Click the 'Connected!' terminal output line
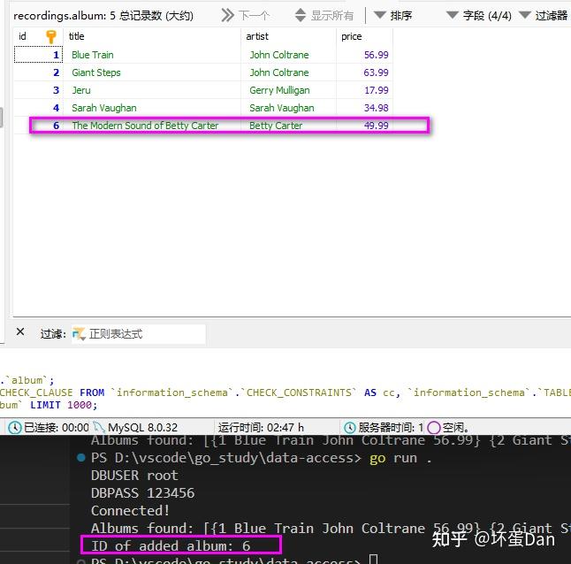 (130, 510)
